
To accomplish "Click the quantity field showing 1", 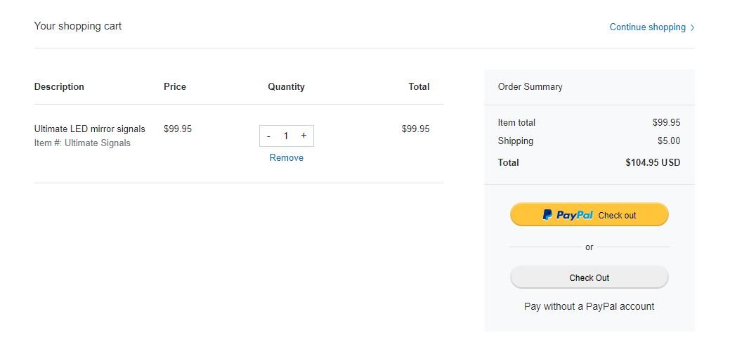I will coord(286,136).
